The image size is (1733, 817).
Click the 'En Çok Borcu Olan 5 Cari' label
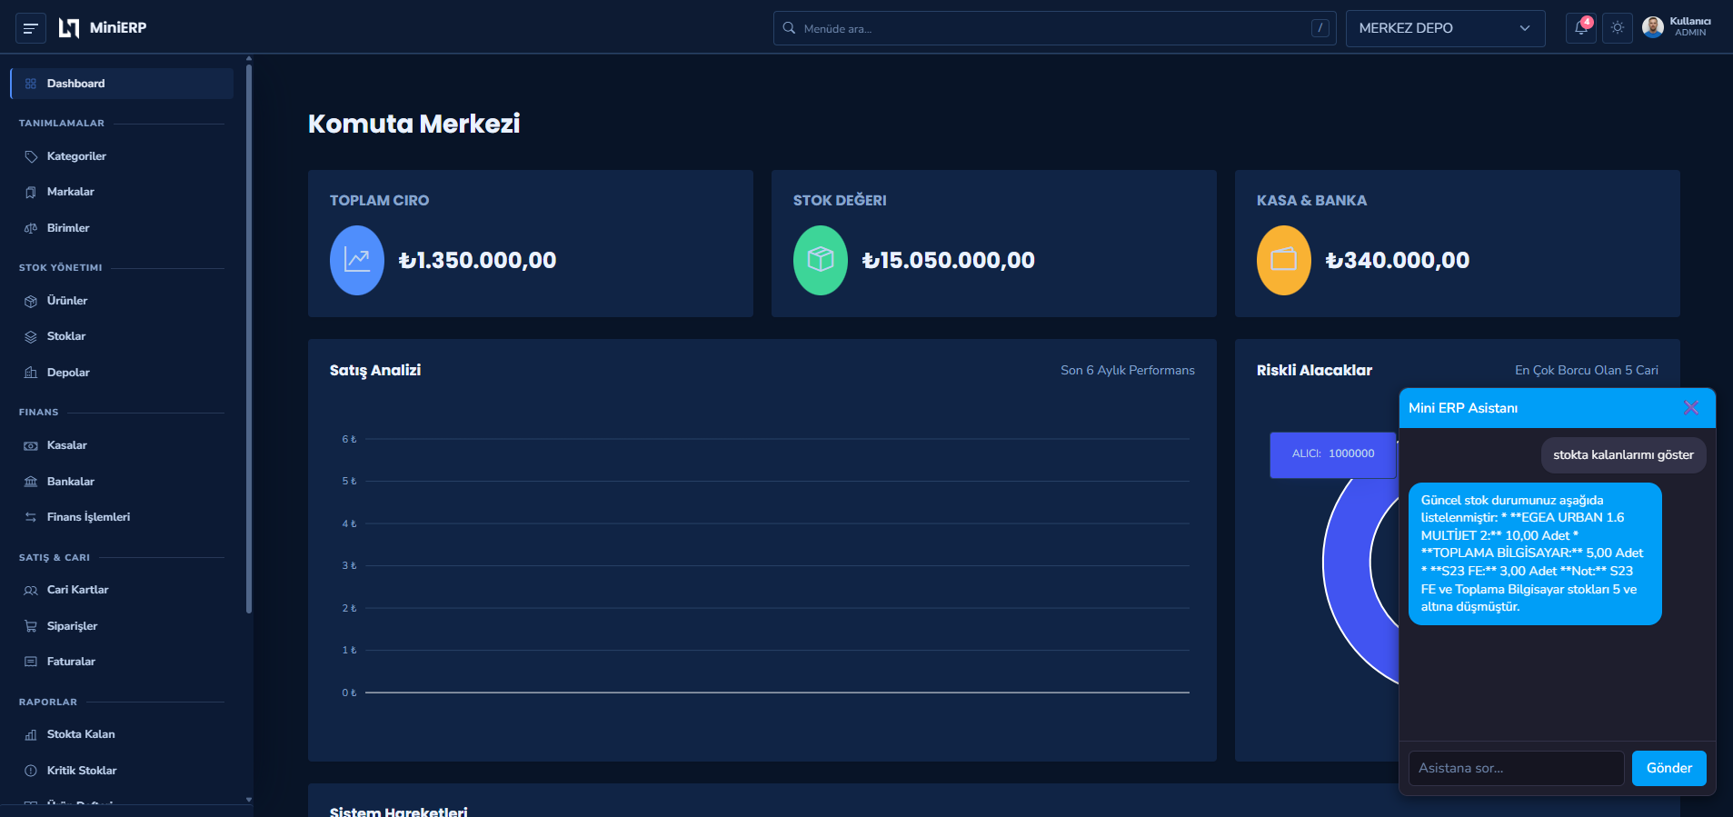(x=1587, y=370)
